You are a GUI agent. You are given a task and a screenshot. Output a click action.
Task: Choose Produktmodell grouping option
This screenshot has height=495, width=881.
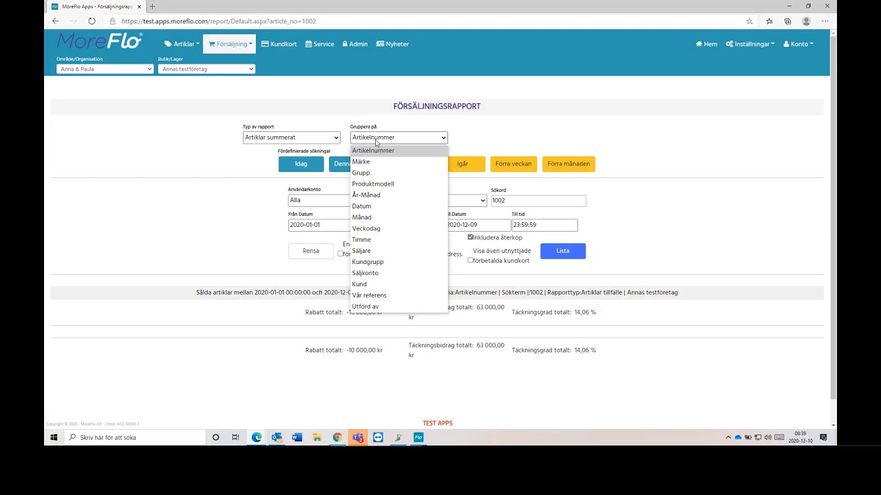pyautogui.click(x=399, y=184)
